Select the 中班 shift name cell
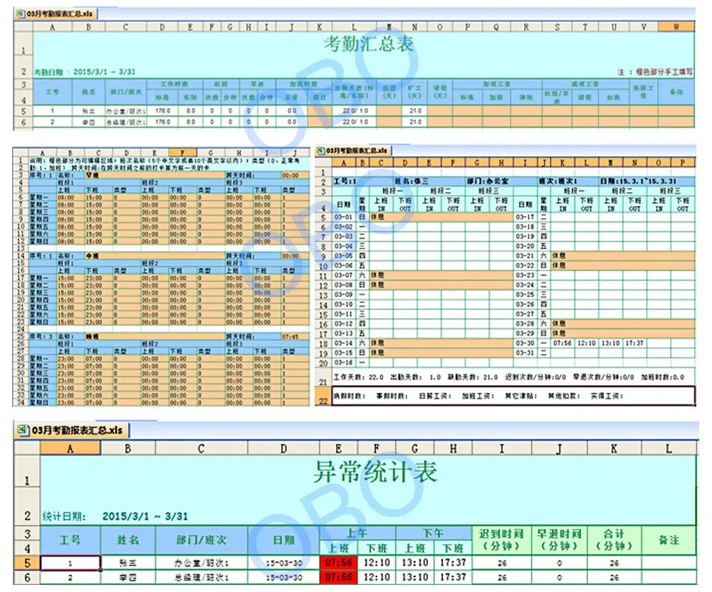The height and width of the screenshot is (592, 712). point(155,256)
